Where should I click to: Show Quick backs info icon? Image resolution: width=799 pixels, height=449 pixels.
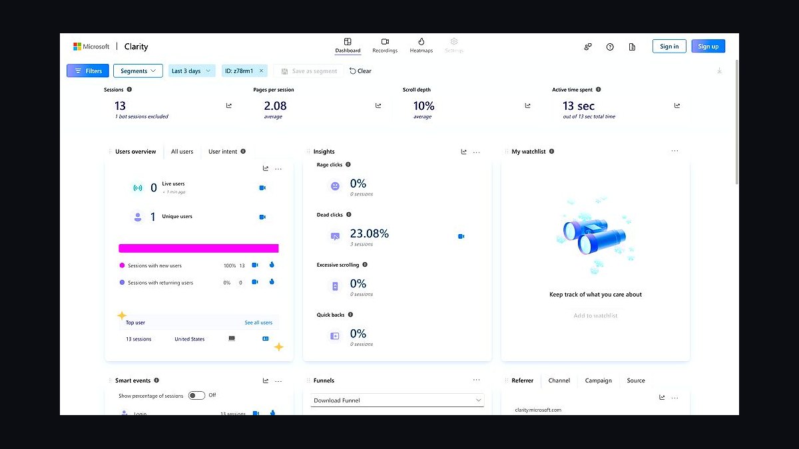click(x=350, y=315)
